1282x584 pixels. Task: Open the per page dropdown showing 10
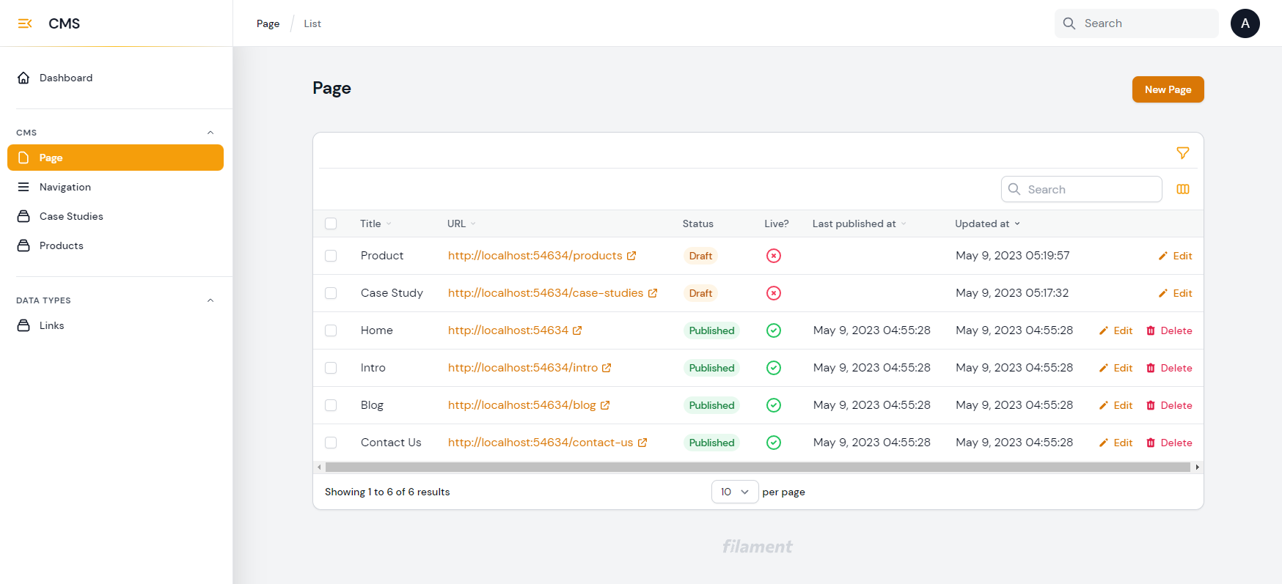[735, 492]
